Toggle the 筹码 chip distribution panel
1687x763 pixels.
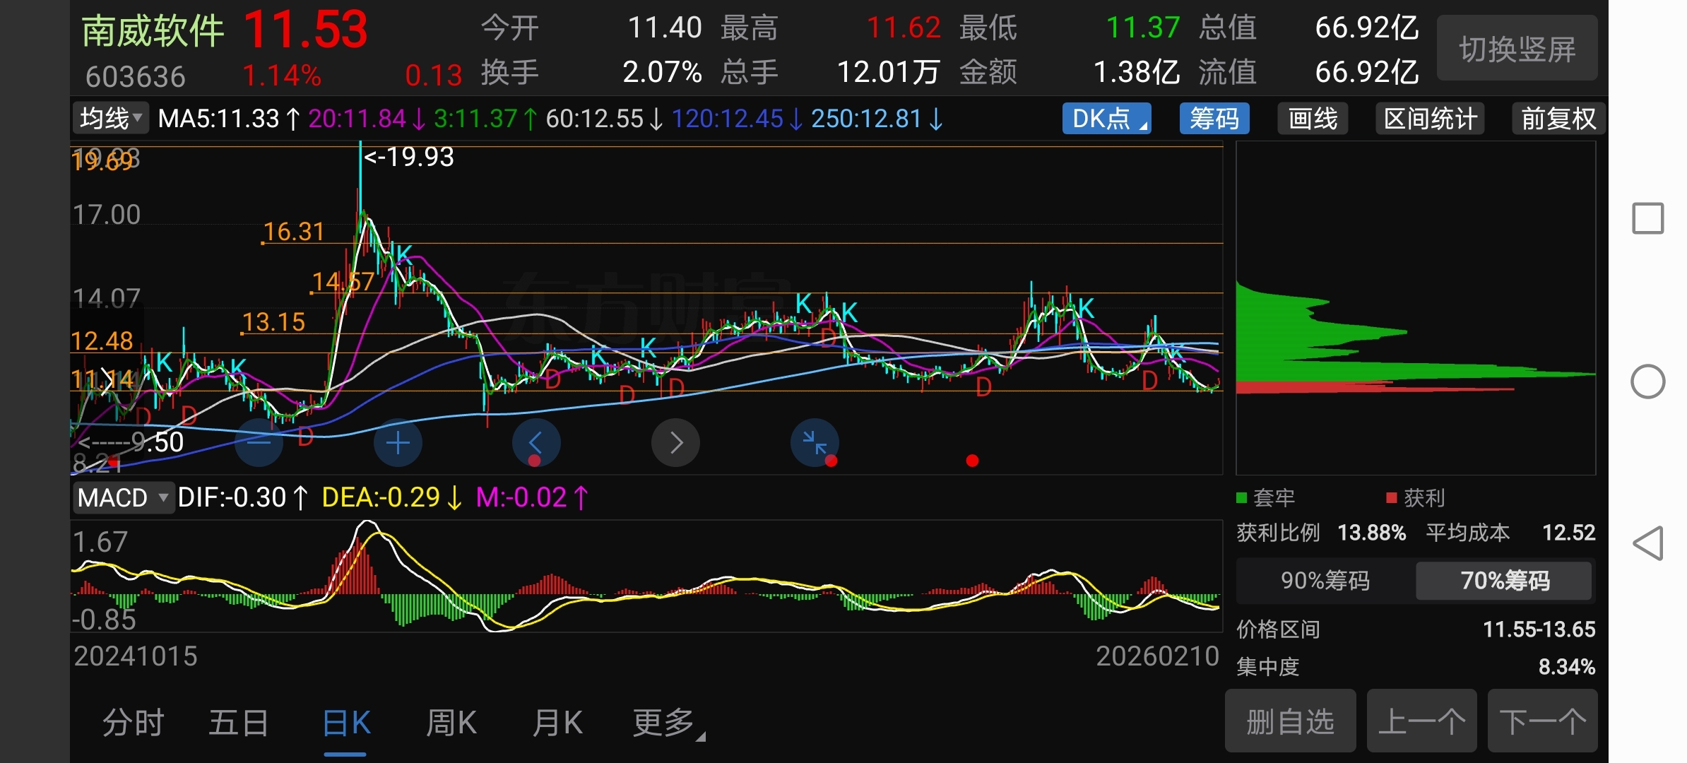pyautogui.click(x=1214, y=119)
